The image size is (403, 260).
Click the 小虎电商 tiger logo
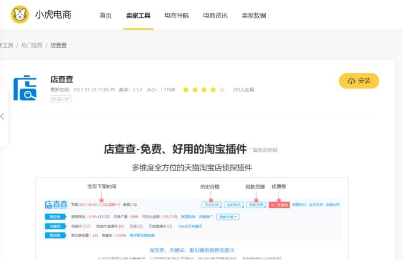(x=20, y=15)
